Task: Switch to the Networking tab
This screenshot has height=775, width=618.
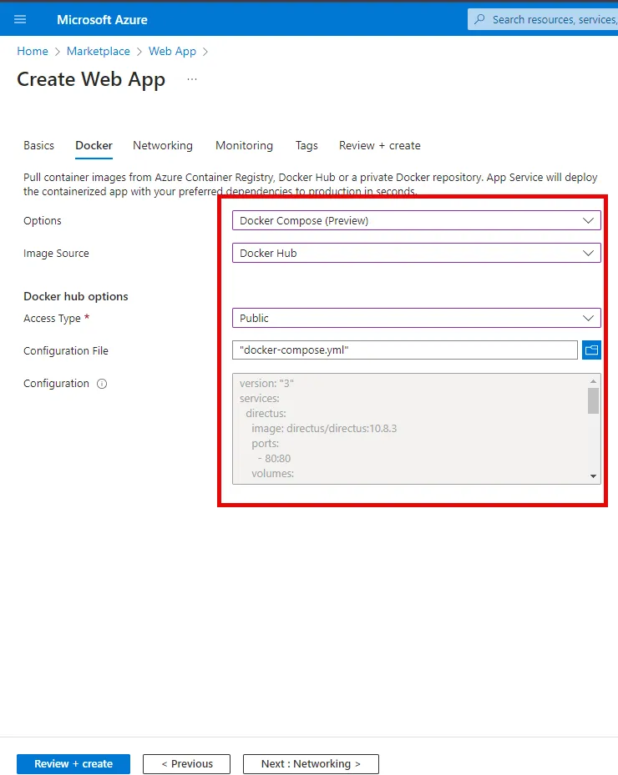Action: 163,145
